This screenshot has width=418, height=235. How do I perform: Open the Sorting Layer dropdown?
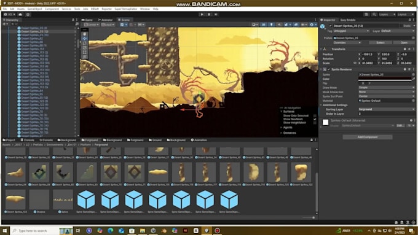[386, 109]
